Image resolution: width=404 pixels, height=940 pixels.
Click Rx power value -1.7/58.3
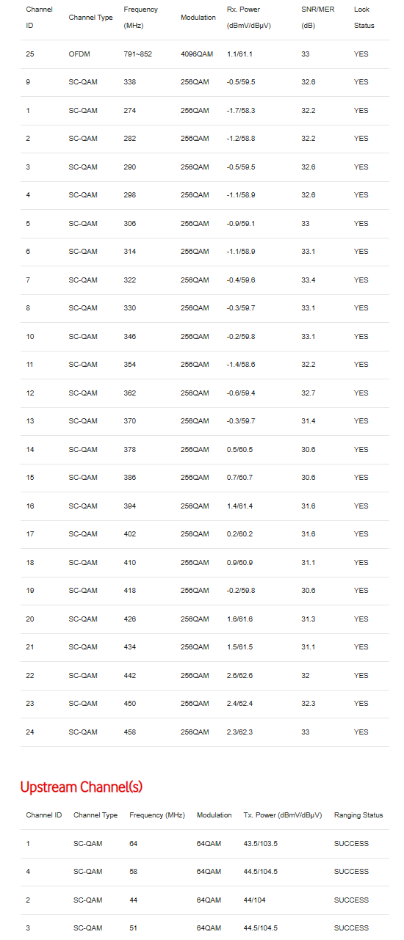[241, 111]
